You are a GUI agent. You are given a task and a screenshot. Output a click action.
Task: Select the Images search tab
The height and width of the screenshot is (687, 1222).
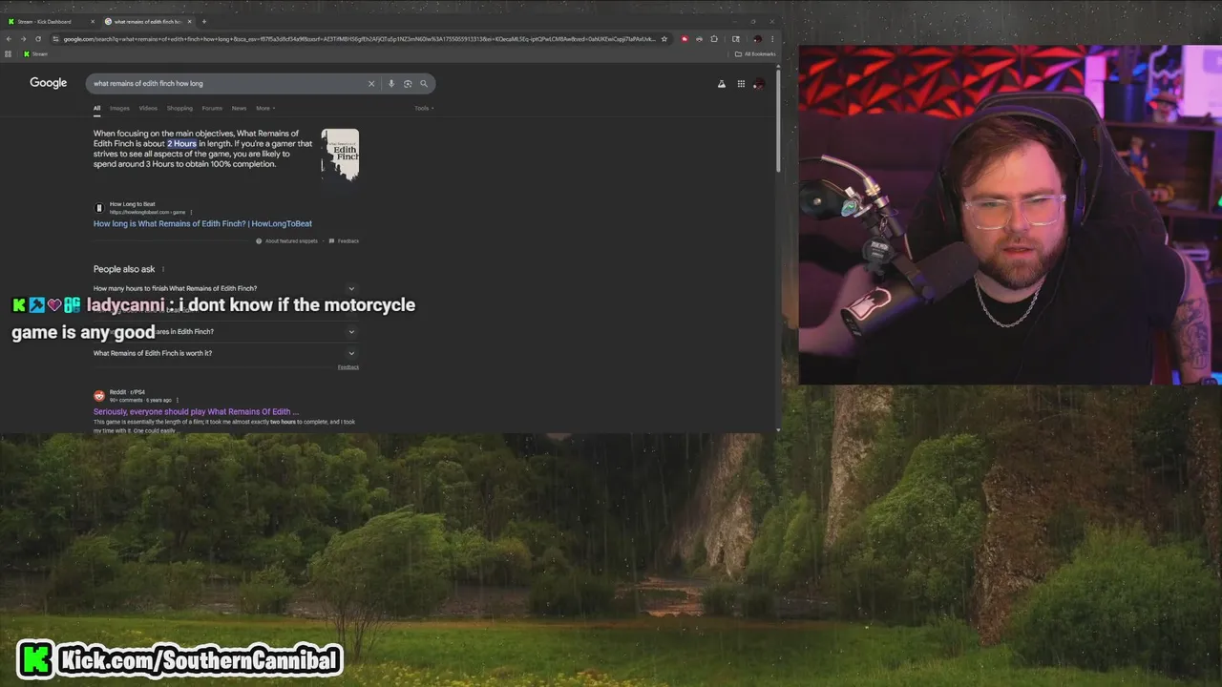119,108
